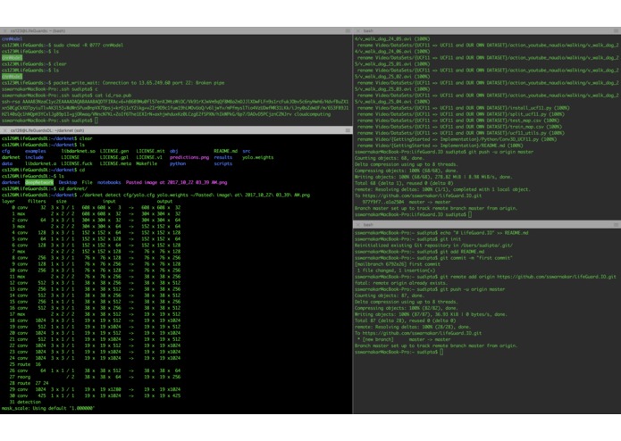Screen dimensions: 621x441
Task: Open the GitHub URL after 'git remote add origin'
Action: 556,277
